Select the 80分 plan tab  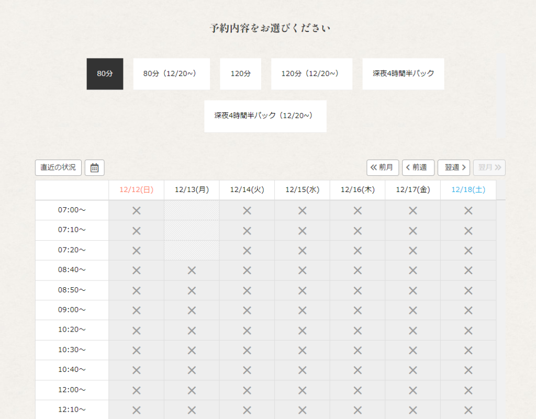105,74
